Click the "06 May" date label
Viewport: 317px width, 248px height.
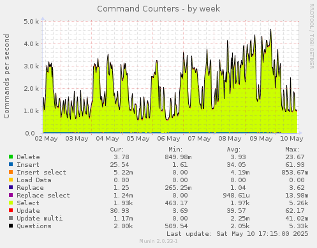pos(168,139)
